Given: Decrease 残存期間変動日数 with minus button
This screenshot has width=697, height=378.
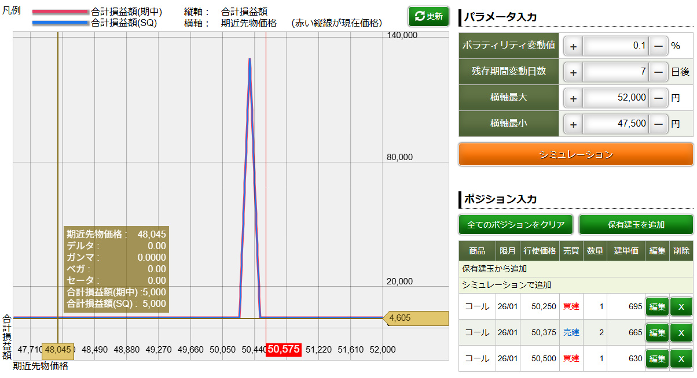Looking at the screenshot, I should 658,72.
